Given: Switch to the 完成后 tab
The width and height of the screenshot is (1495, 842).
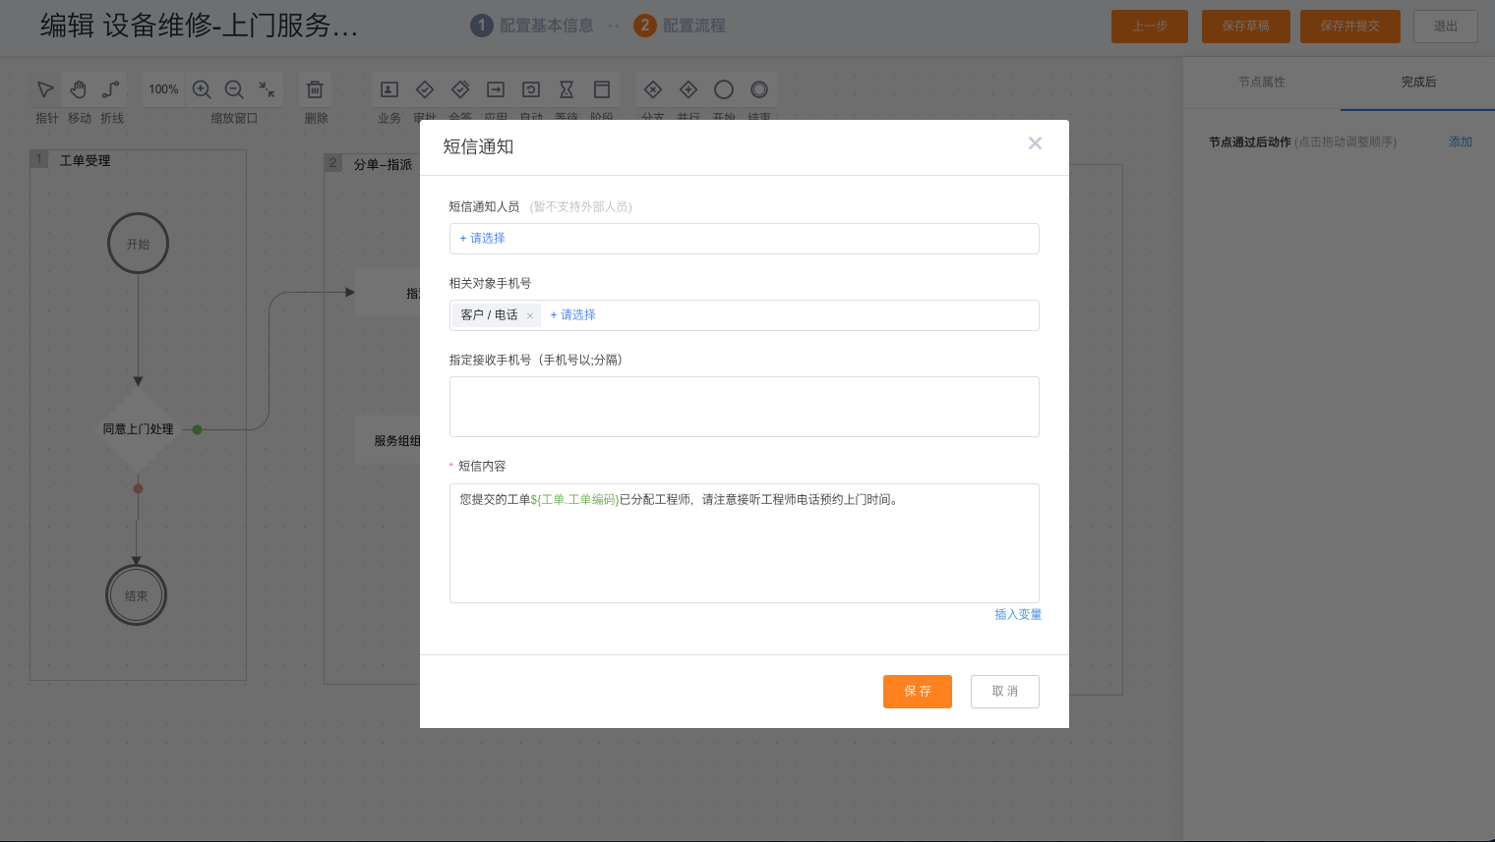Looking at the screenshot, I should [x=1418, y=83].
